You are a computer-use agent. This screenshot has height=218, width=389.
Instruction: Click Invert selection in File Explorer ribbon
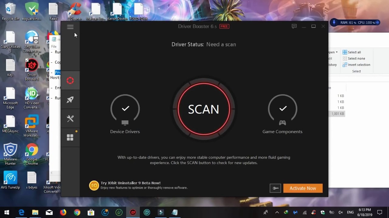[356, 65]
